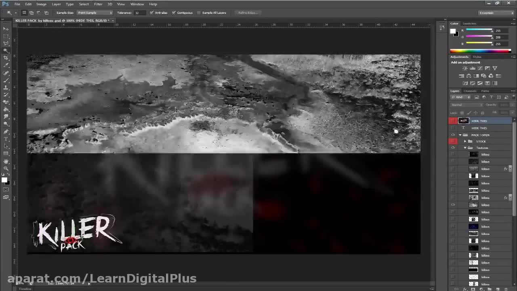Screen dimensions: 517x291
Task: Select the Polygonal Lasso tool
Action: coord(6,43)
